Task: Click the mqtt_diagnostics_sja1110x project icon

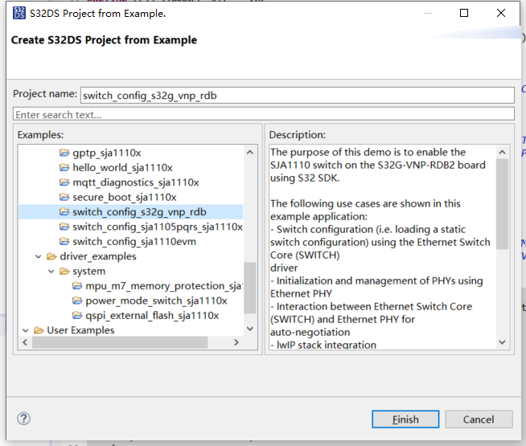Action: click(x=64, y=182)
